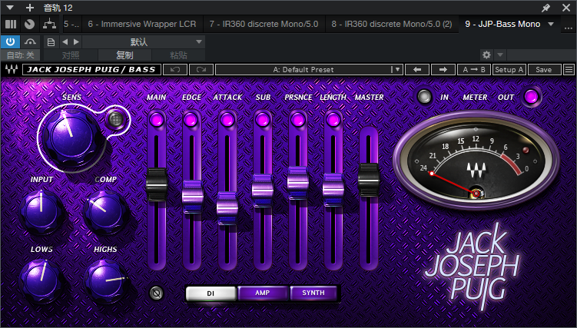Select the SYNTH mode button
Viewport: 577px width, 328px height.
point(313,293)
